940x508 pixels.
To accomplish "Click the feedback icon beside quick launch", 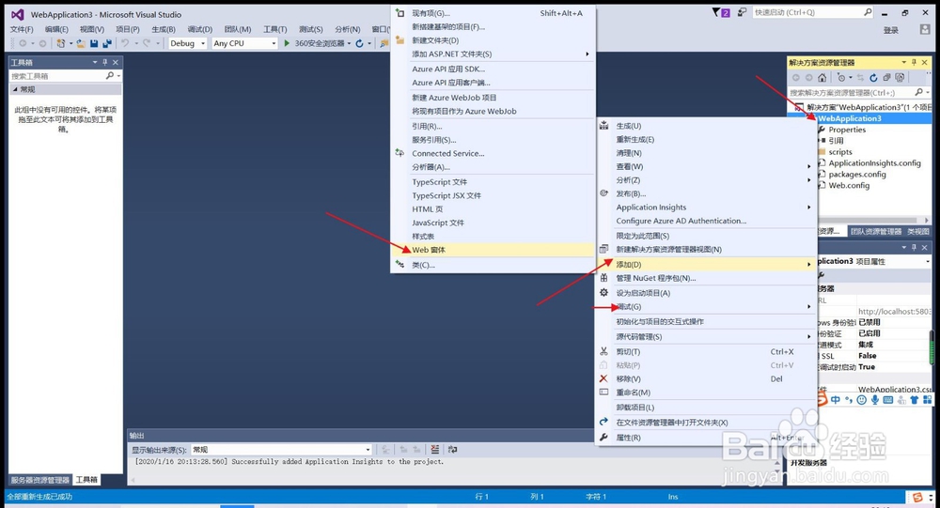I will [743, 12].
